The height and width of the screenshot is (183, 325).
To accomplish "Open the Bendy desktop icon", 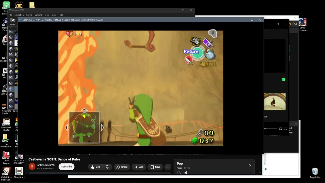I will (19, 5).
